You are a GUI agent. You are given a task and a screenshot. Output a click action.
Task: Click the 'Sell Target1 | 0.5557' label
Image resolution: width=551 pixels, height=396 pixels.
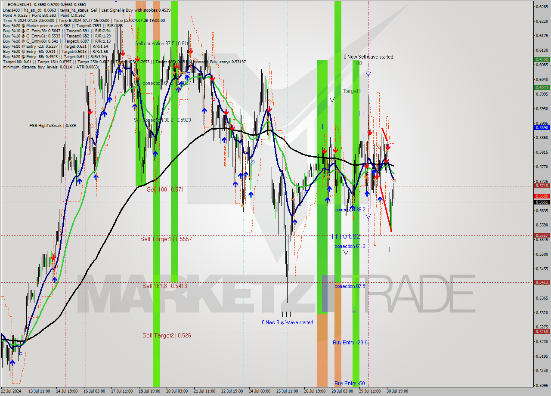[x=166, y=239]
